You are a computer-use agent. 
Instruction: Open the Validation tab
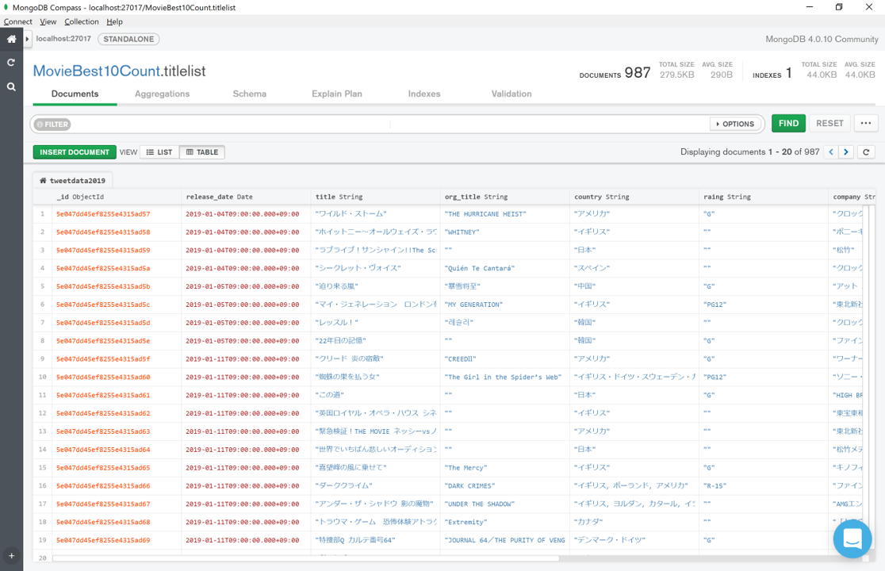(x=511, y=94)
